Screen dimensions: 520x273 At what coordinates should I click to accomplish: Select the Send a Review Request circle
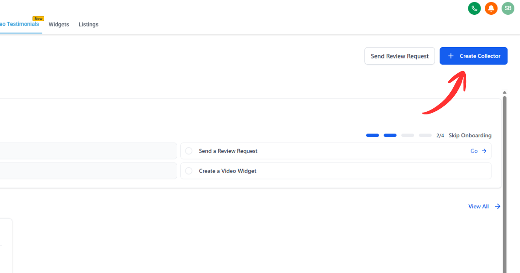188,151
